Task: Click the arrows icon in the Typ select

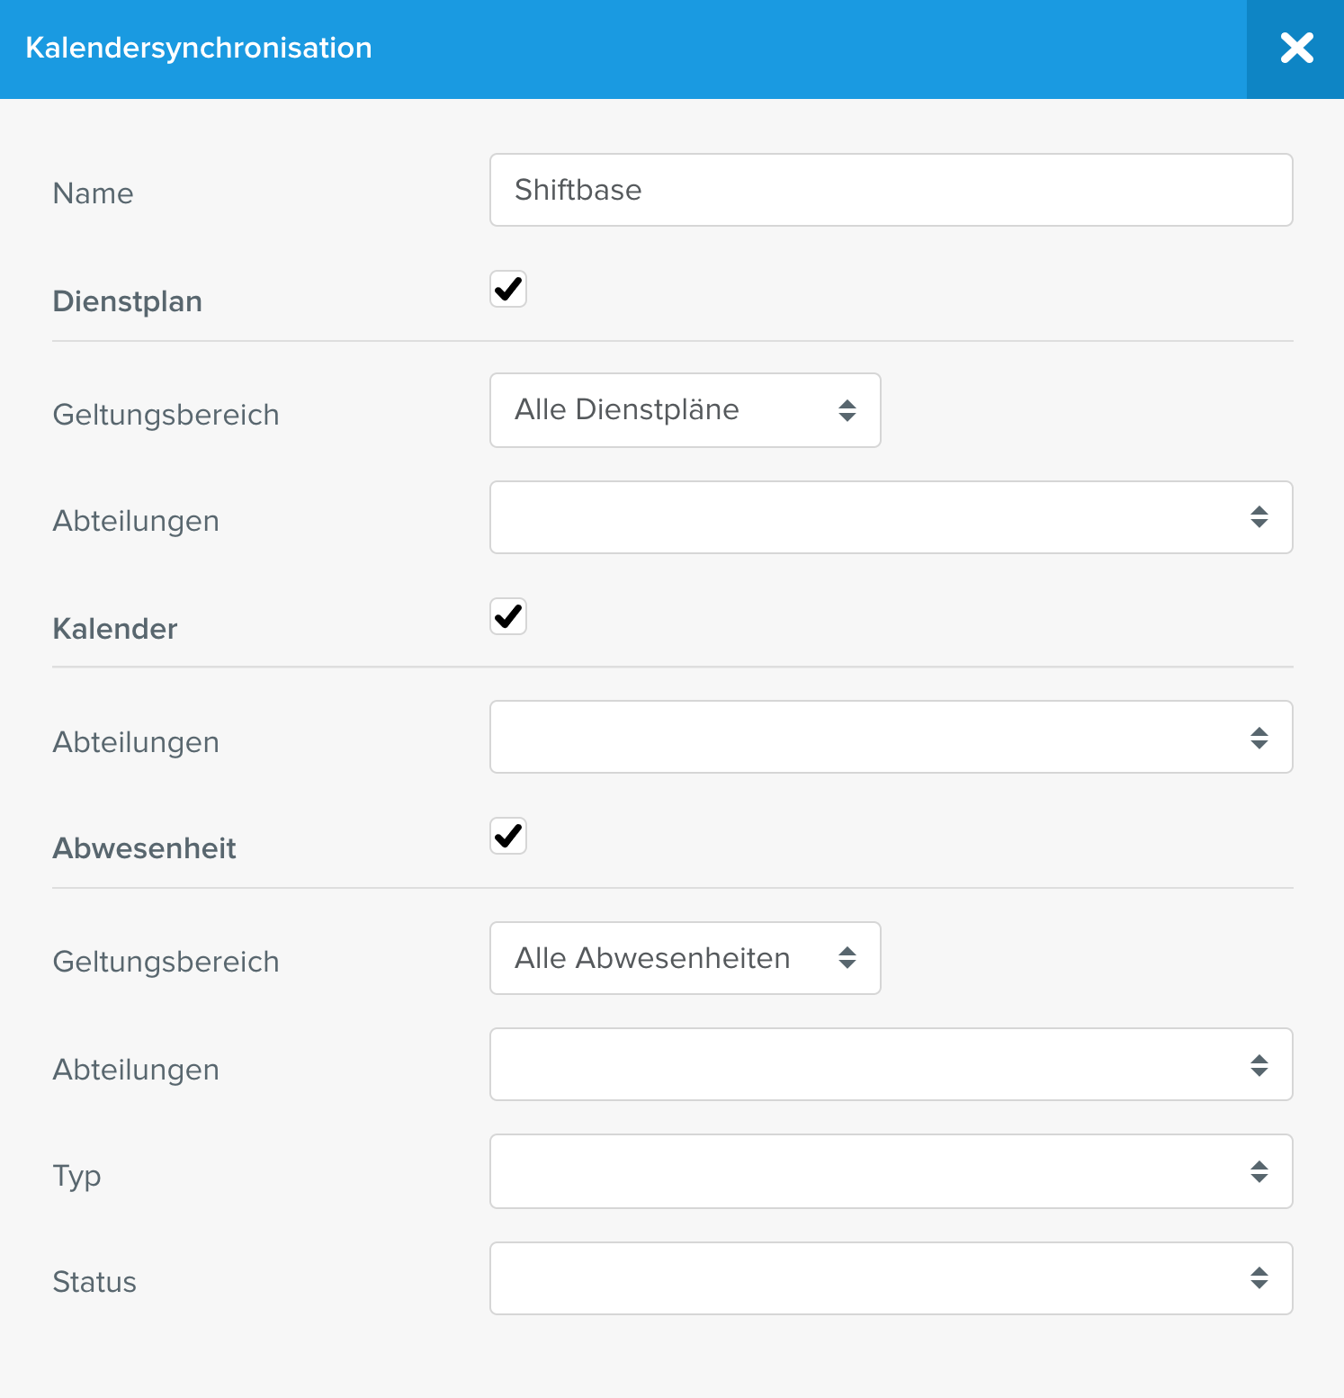Action: [x=1259, y=1171]
